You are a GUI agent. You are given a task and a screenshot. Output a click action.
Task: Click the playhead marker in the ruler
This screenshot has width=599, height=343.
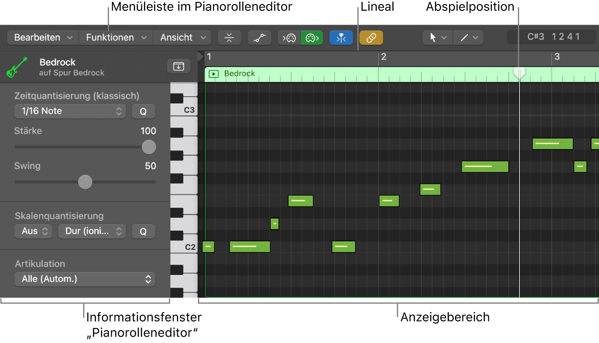[x=519, y=73]
